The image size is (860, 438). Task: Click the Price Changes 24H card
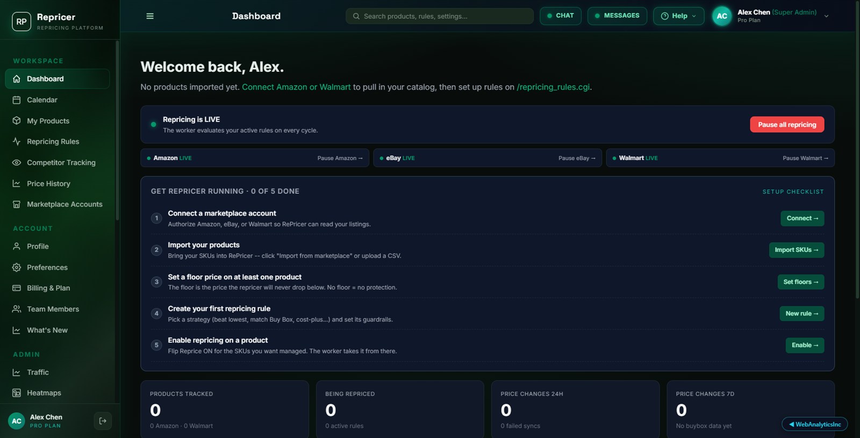(x=575, y=410)
